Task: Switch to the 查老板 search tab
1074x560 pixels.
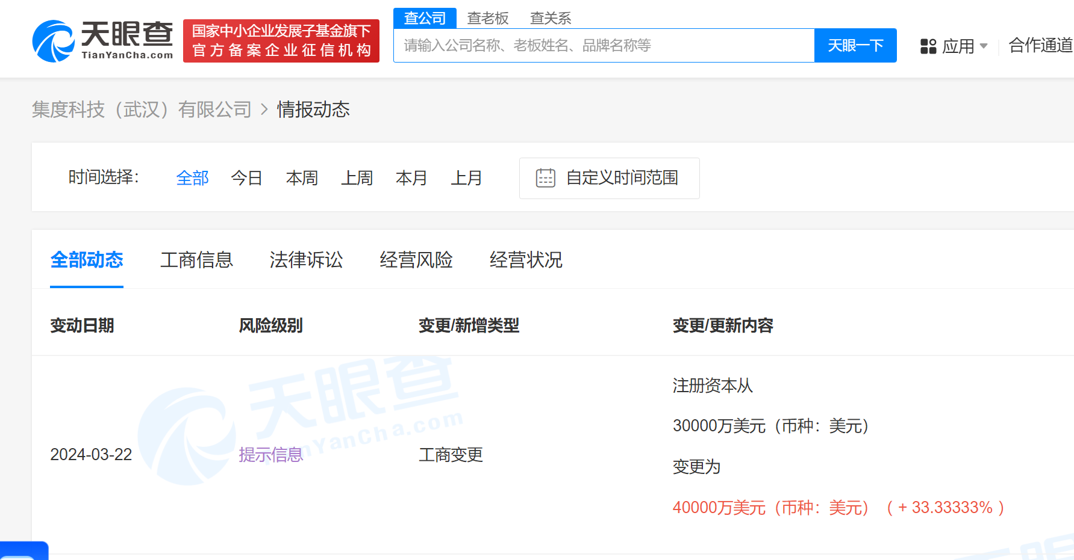Action: click(x=488, y=18)
